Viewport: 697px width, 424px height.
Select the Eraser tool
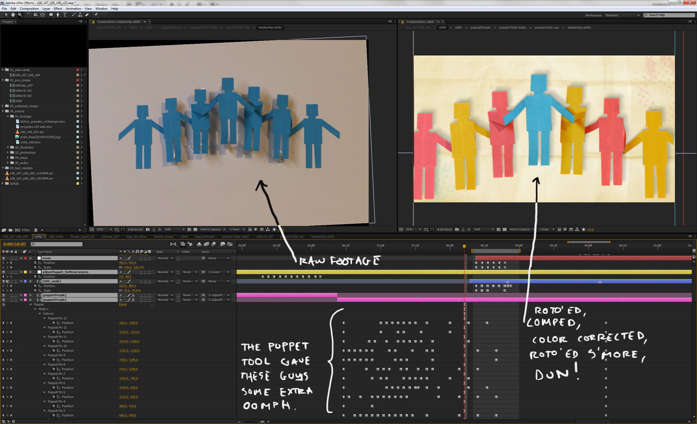click(87, 15)
